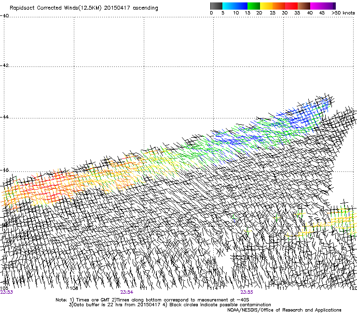Image resolution: width=357 pixels, height=313 pixels.
Task: Click the '40' label on the legend
Action: [x=310, y=13]
